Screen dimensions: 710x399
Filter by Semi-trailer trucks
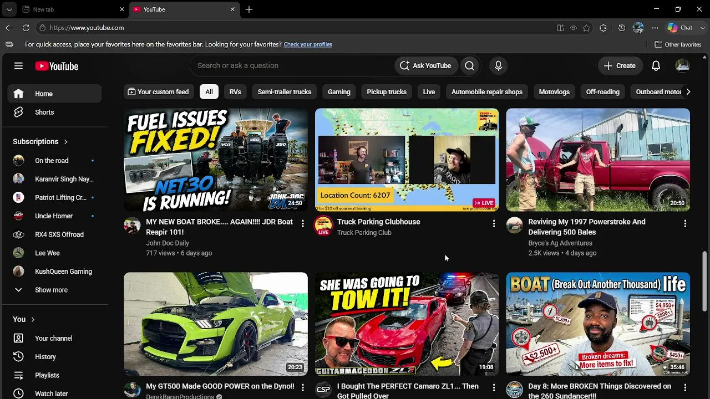tap(285, 92)
